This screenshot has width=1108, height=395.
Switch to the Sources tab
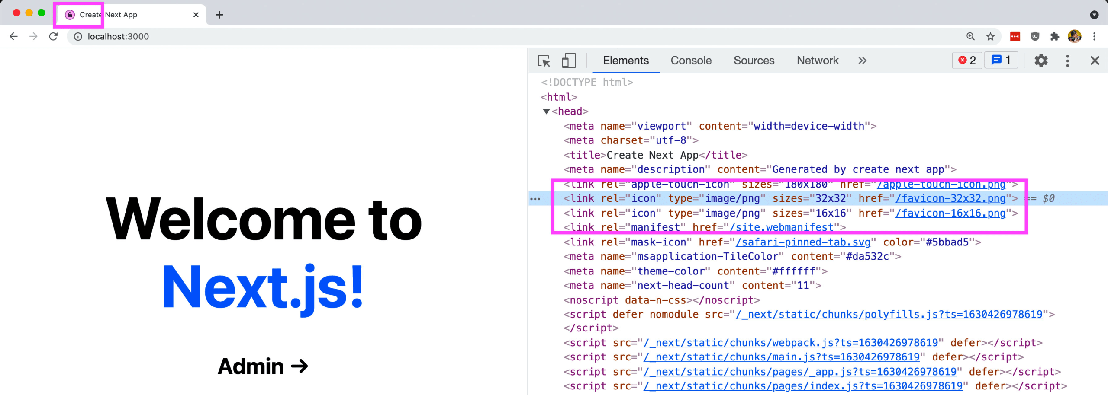pyautogui.click(x=754, y=61)
